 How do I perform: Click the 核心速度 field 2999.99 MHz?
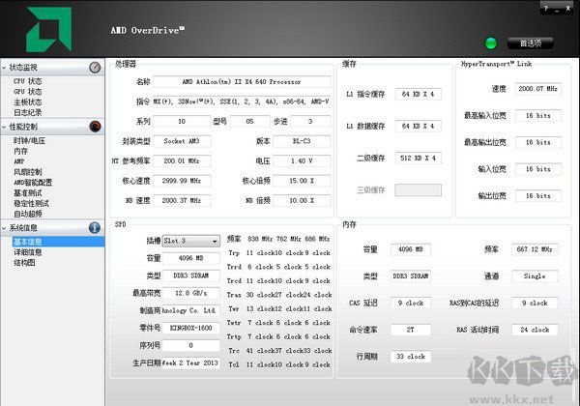click(182, 181)
